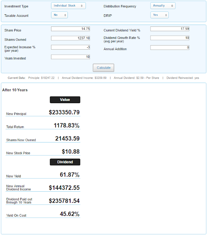207x235 pixels.
Task: Select the Dividend Paid out value $235781.54
Action: 64,201
